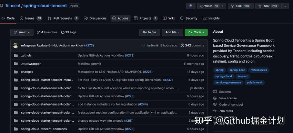The height and width of the screenshot is (133, 293).
Task: Click the book icon next to Readme
Action: pos(215,92)
